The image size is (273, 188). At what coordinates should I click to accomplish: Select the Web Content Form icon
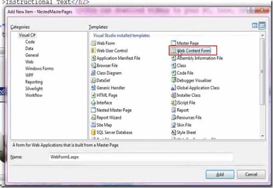click(173, 51)
